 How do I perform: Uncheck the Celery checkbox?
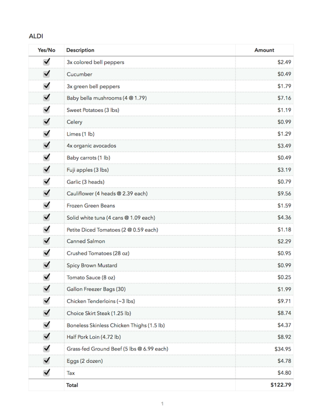click(x=47, y=121)
